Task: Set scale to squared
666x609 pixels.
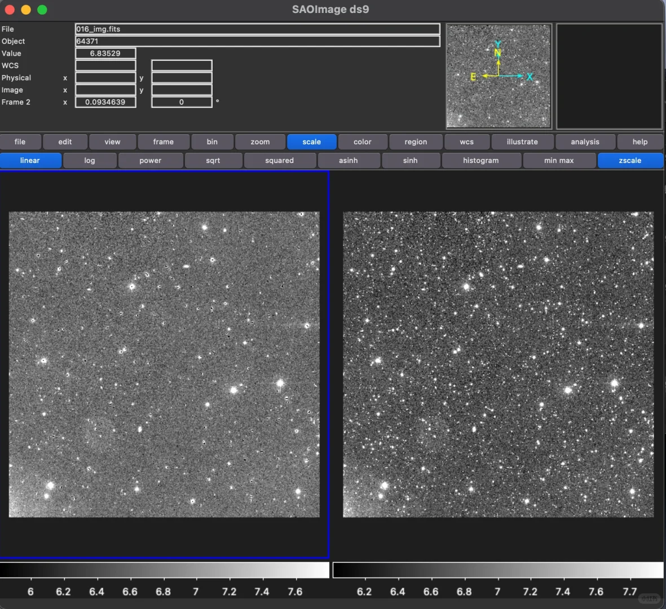Action: (280, 161)
